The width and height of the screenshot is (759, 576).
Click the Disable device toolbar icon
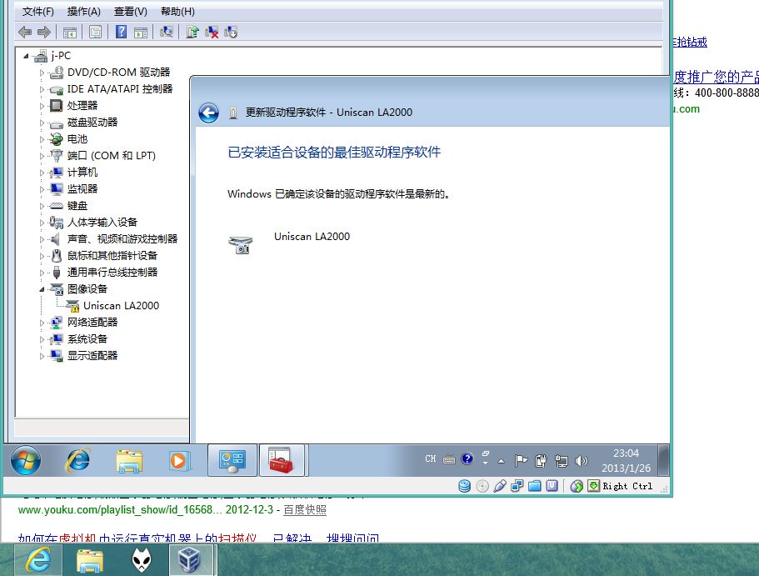point(231,33)
